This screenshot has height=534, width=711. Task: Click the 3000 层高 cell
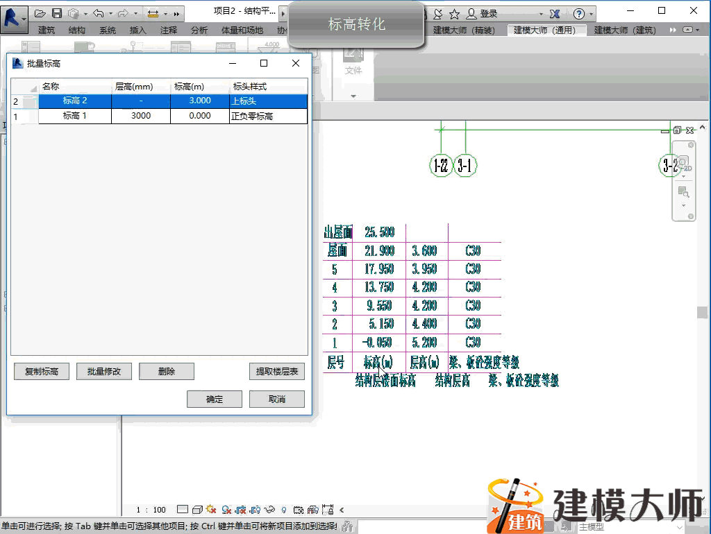point(141,116)
